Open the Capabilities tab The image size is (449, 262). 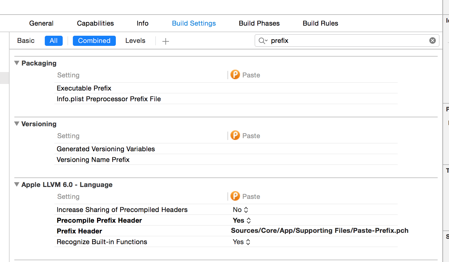point(95,23)
